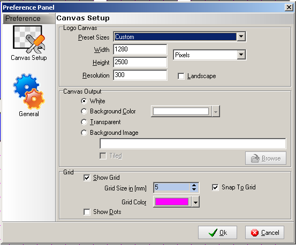Image resolution: width=296 pixels, height=245 pixels.
Task: Click the green checkmark Ok button
Action: (217, 232)
